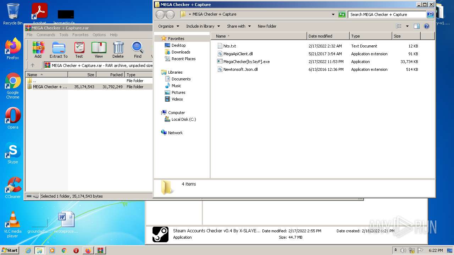The width and height of the screenshot is (454, 255).
Task: Open WinRAR Help menu
Action: coord(113,35)
